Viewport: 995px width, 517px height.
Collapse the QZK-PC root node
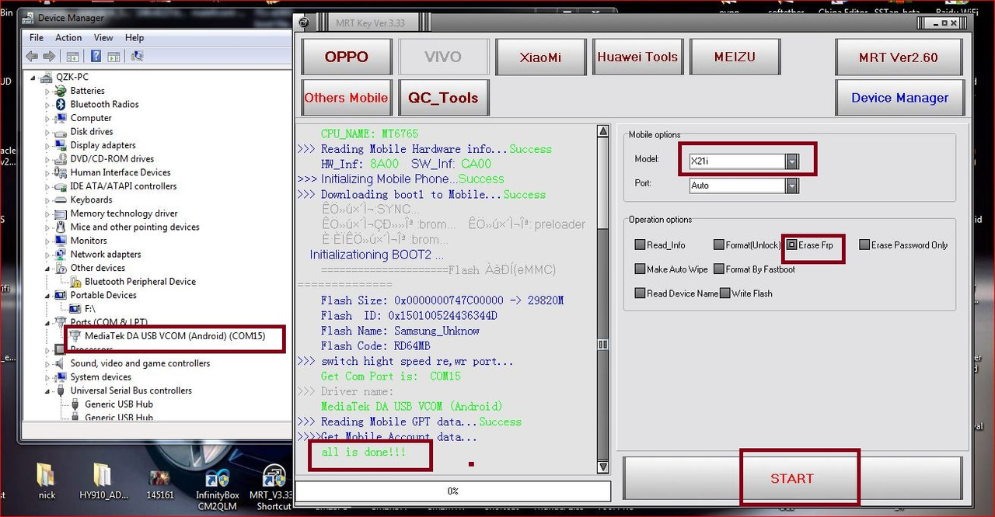pos(34,78)
